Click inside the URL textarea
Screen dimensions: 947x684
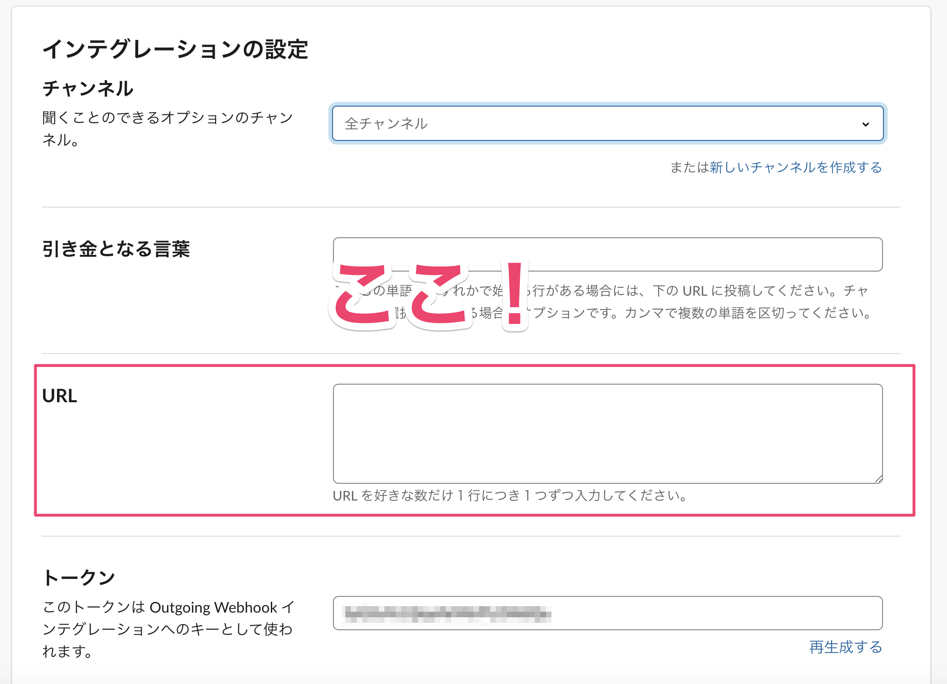click(x=608, y=433)
